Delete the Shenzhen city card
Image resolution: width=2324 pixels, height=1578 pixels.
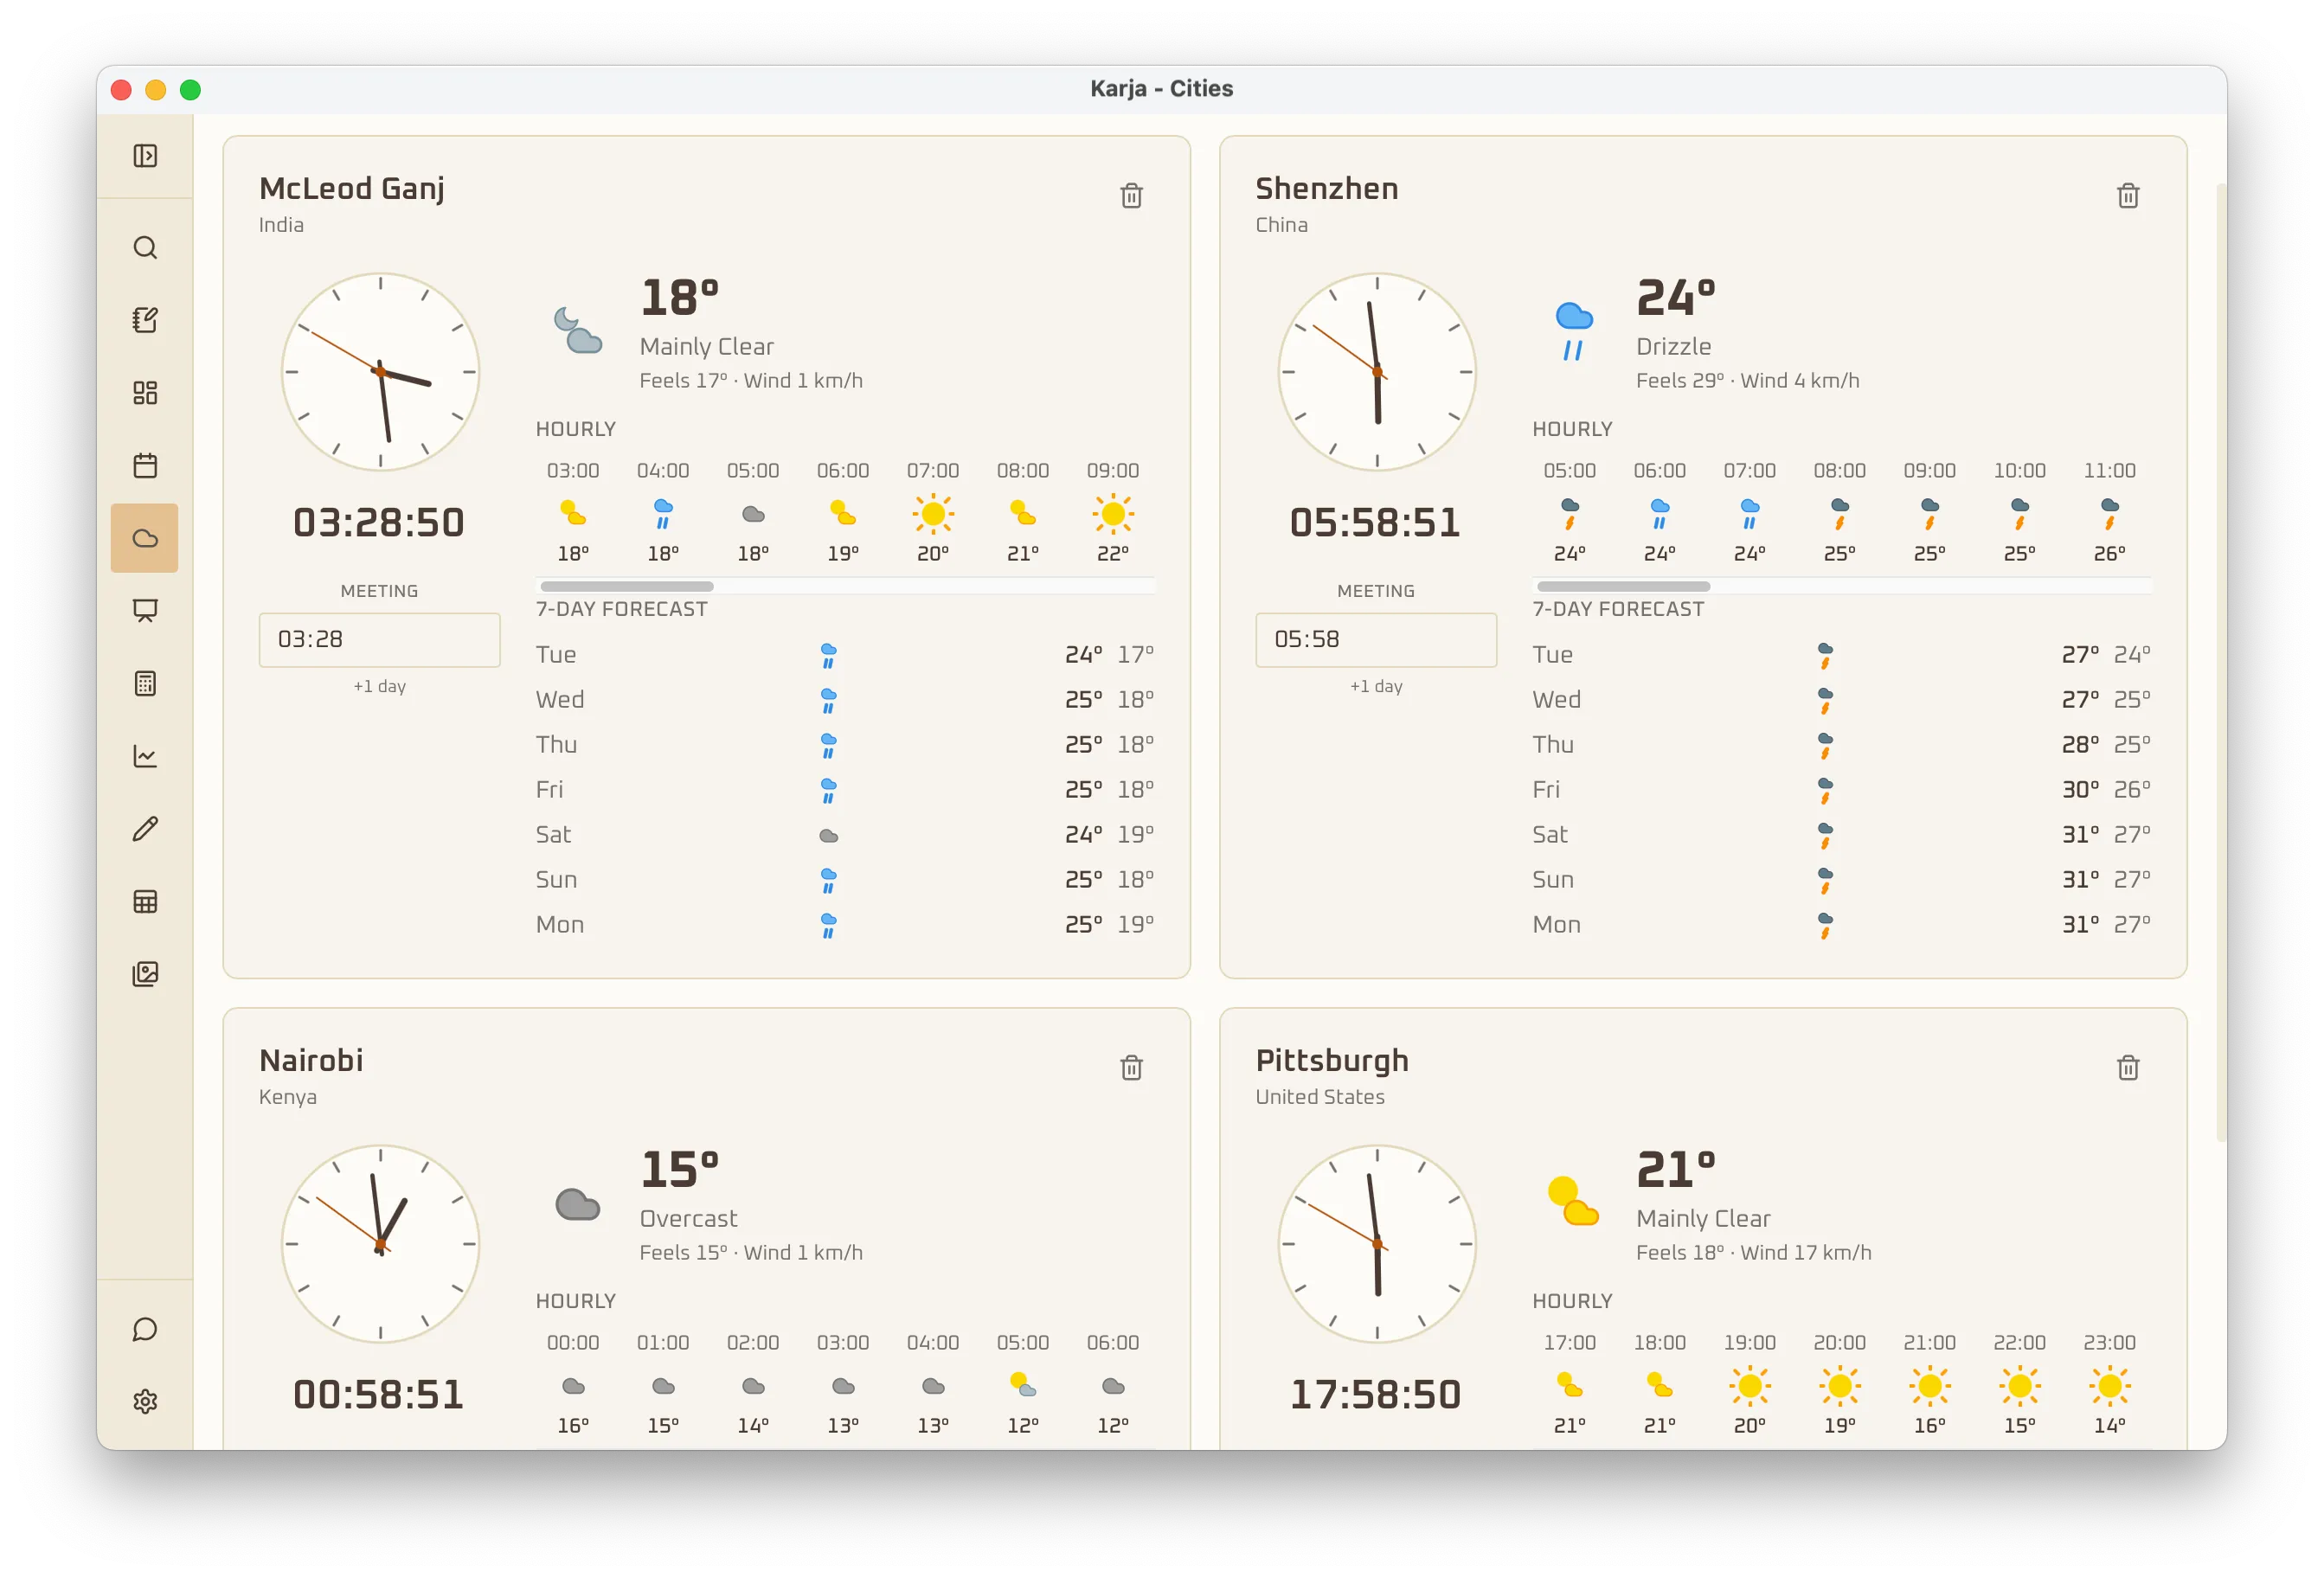pos(2128,196)
